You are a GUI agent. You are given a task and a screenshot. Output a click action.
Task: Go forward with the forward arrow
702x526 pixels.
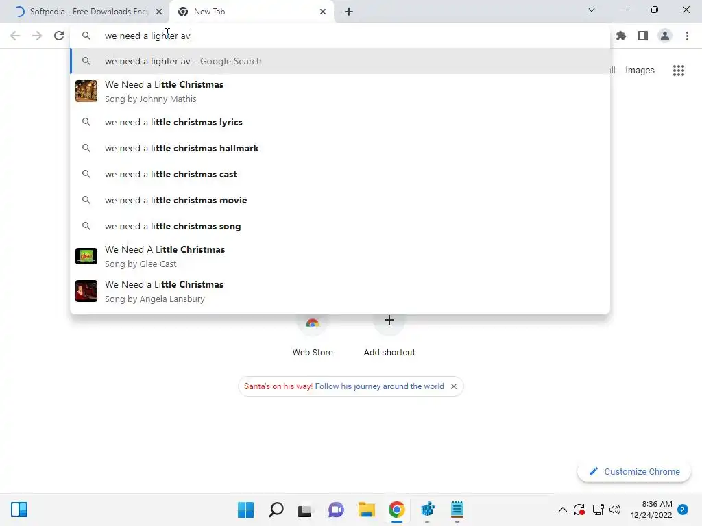(x=37, y=36)
